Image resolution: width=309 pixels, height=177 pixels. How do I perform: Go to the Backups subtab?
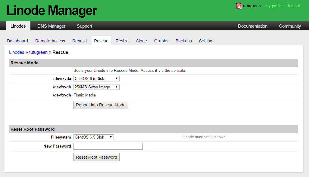click(x=184, y=41)
